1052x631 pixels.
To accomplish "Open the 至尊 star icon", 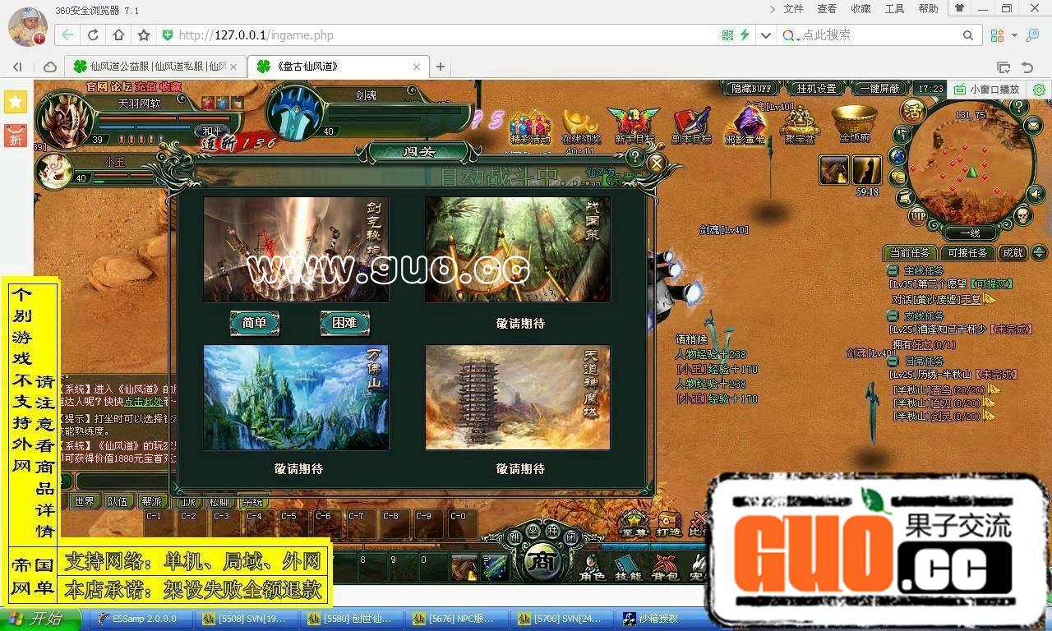I will tap(633, 523).
